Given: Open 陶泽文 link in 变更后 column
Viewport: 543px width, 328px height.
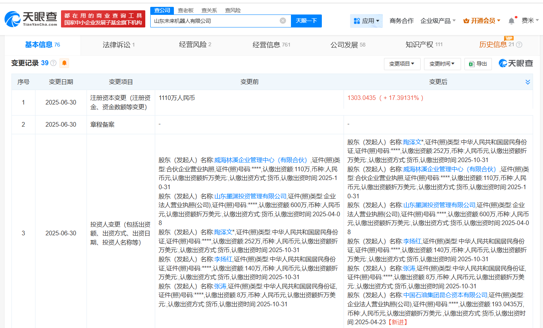Looking at the screenshot, I should (413, 142).
